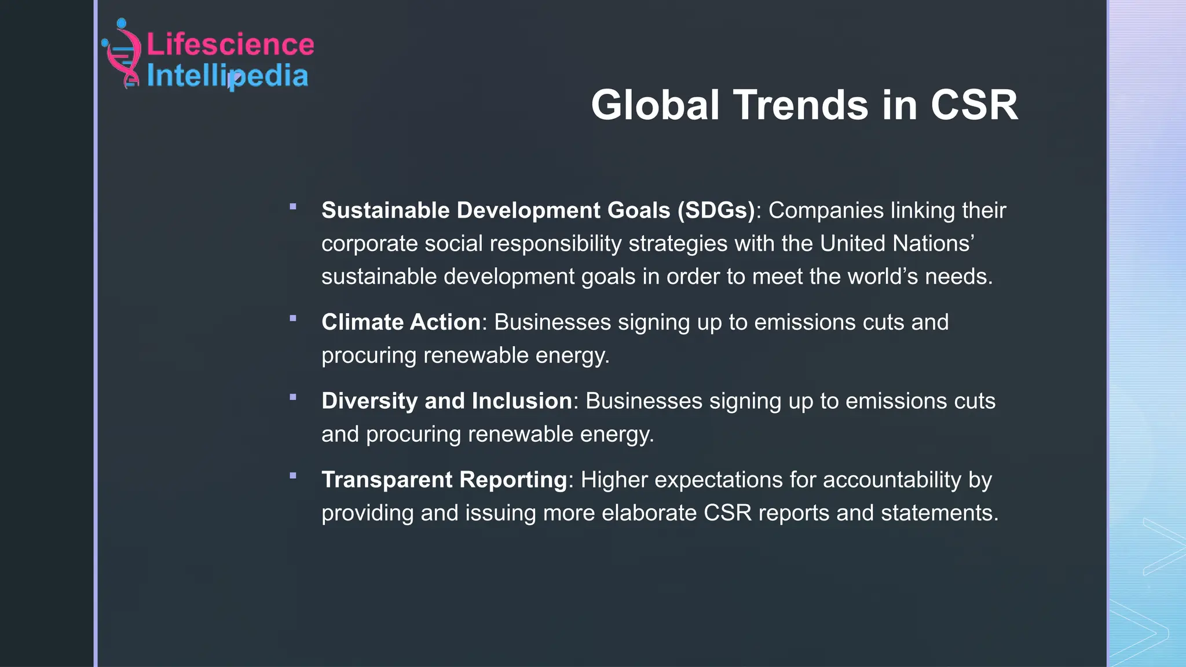The width and height of the screenshot is (1186, 667).
Task: Click the bullet marker beside Transparent Reporting
Action: tap(293, 476)
